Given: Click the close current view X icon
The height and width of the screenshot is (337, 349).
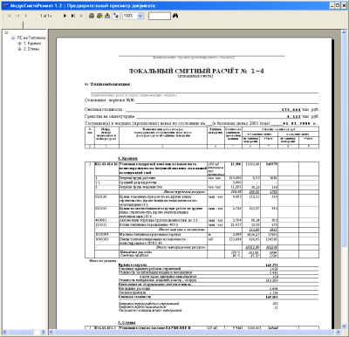Looking at the screenshot, I should pyautogui.click(x=10, y=16).
